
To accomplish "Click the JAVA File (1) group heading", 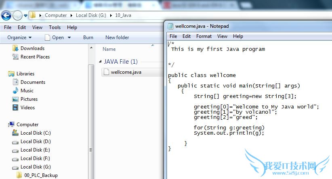I will pos(121,62).
